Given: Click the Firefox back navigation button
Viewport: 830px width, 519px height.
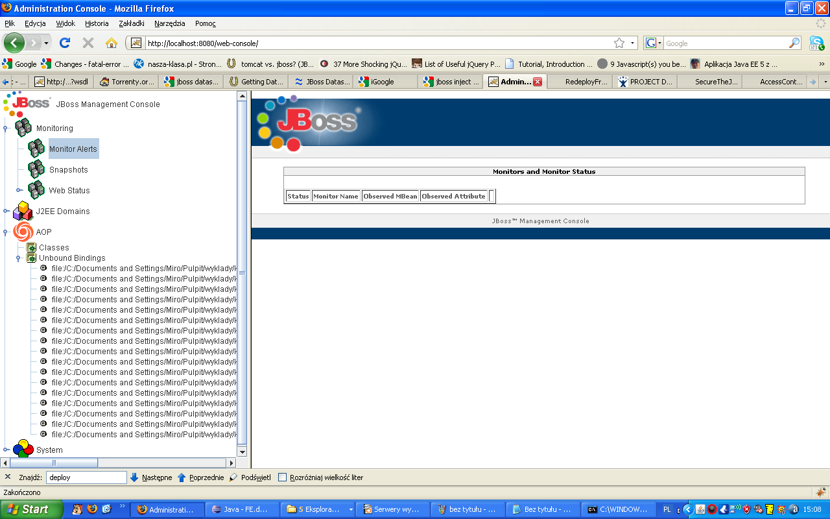Looking at the screenshot, I should click(14, 43).
